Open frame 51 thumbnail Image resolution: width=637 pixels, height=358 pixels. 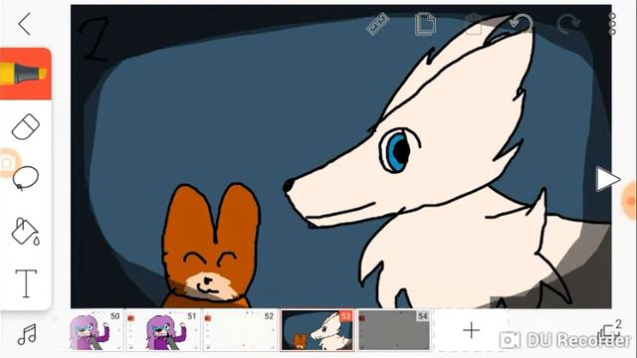coord(163,330)
